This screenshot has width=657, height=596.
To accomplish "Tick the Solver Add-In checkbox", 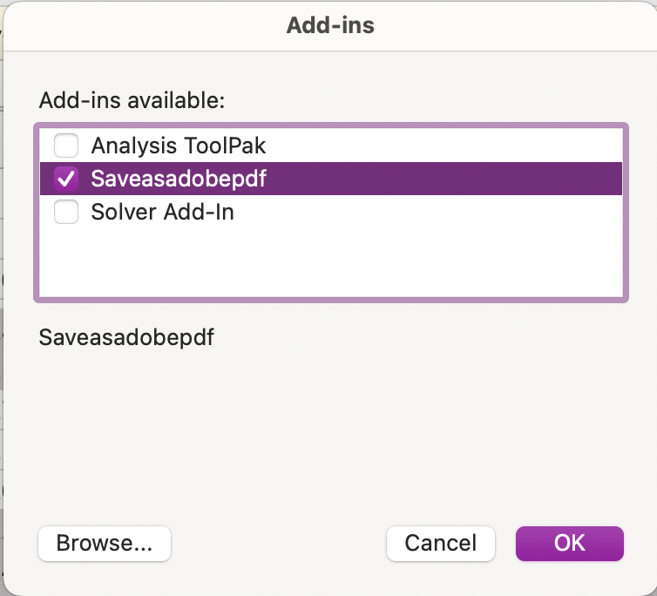I will point(66,212).
